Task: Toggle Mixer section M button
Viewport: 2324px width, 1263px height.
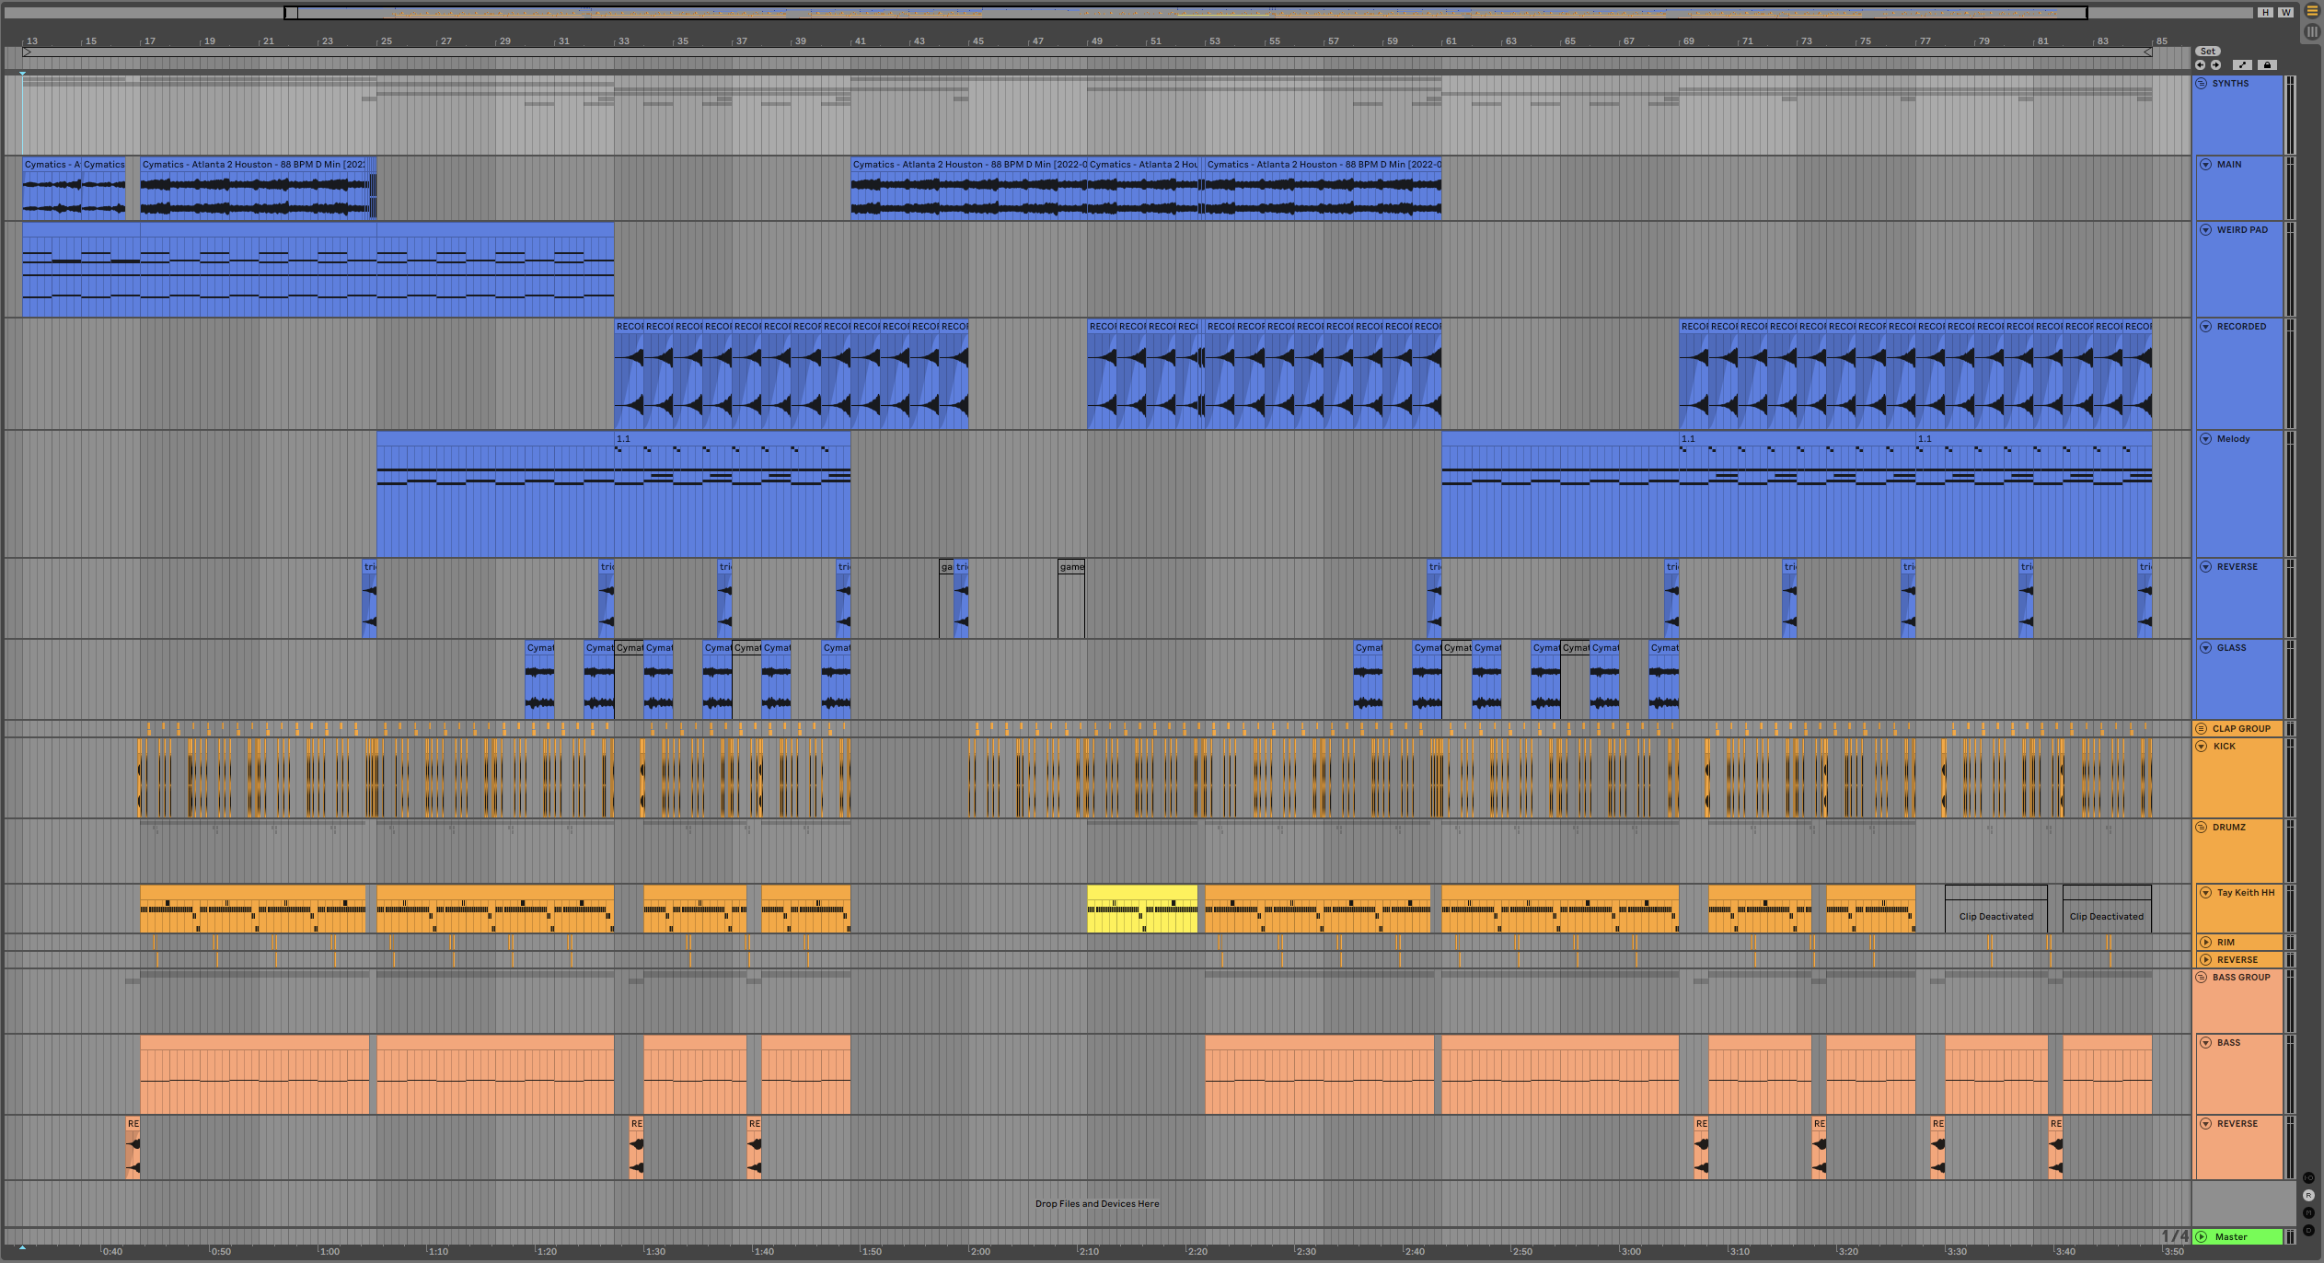Action: [2308, 1213]
